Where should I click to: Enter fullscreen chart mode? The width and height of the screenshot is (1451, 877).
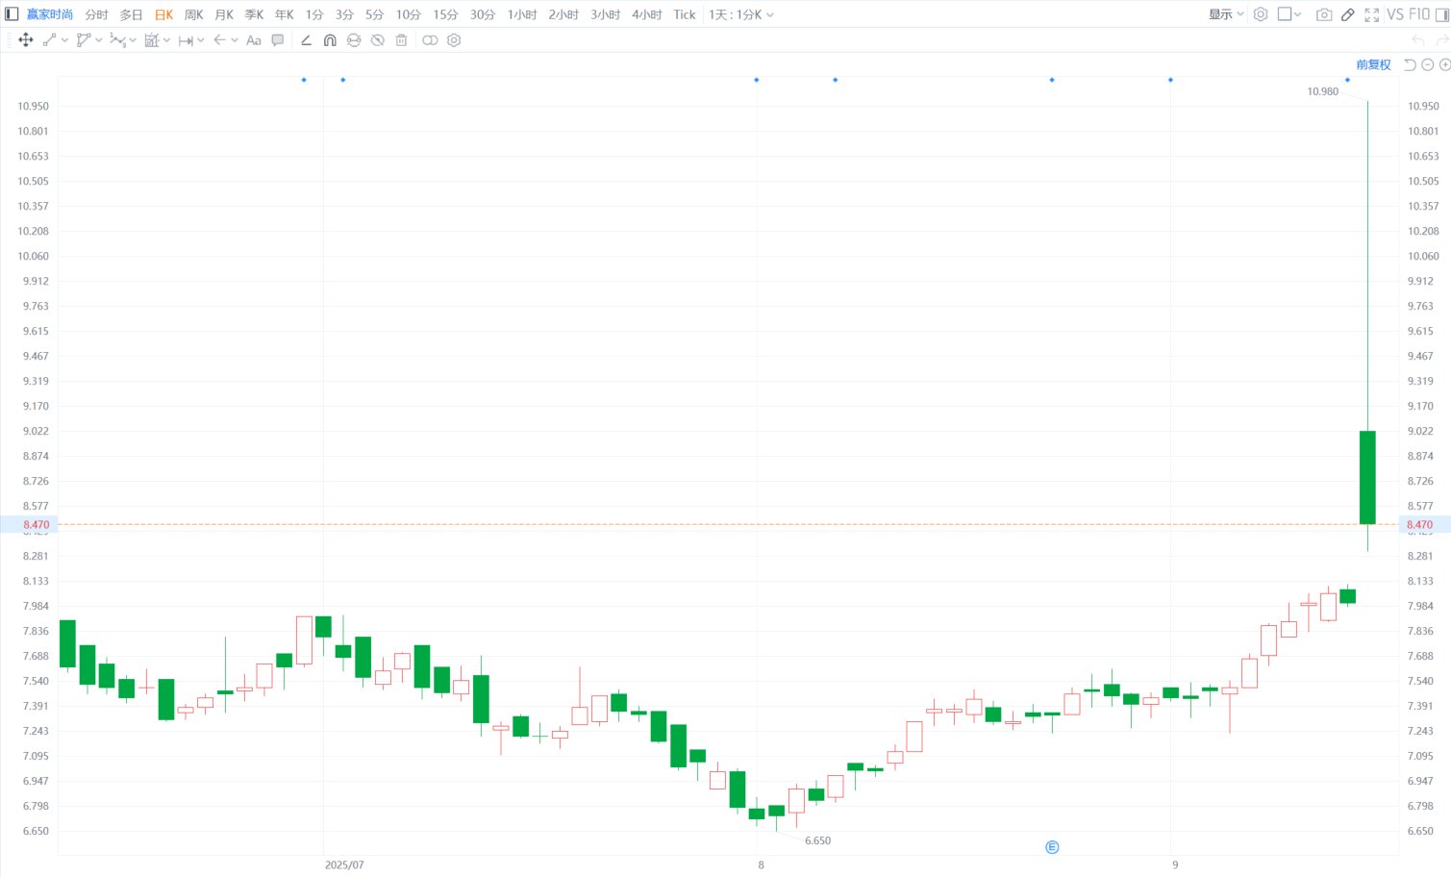[1372, 14]
